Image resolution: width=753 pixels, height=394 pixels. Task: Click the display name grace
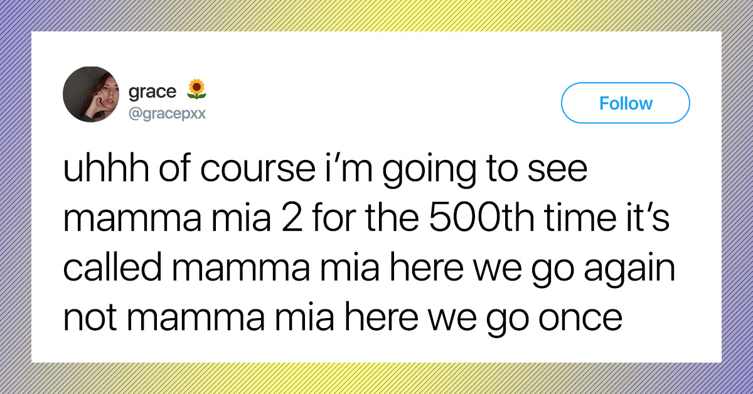[x=152, y=92]
